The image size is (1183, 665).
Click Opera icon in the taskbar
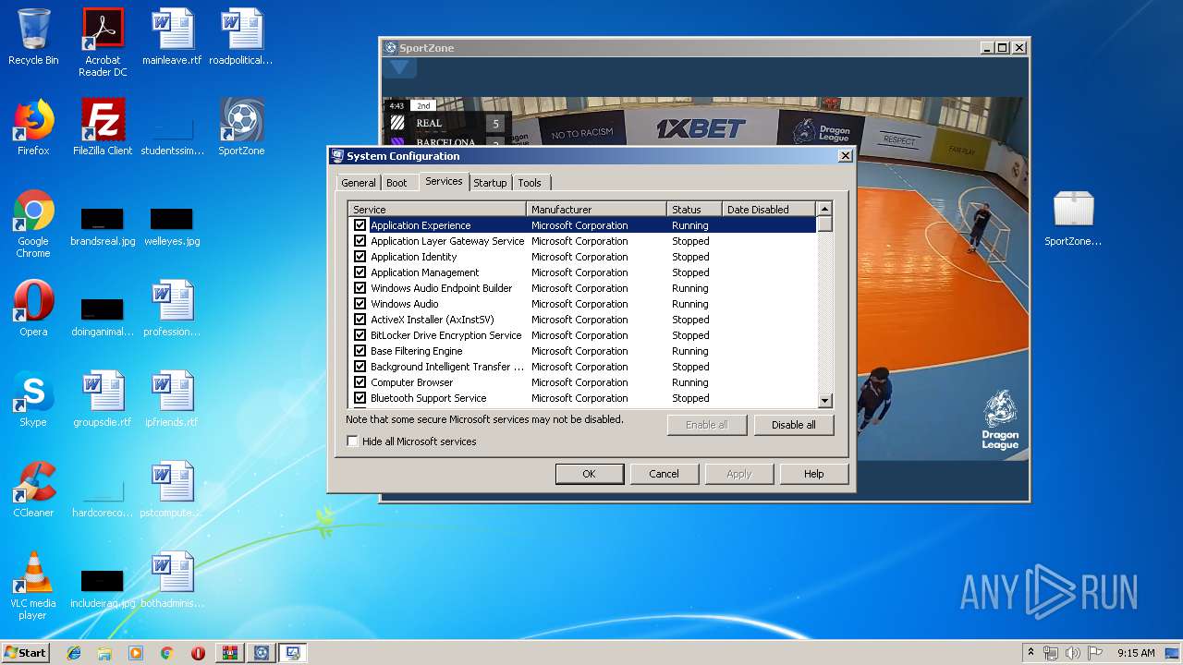pos(198,653)
